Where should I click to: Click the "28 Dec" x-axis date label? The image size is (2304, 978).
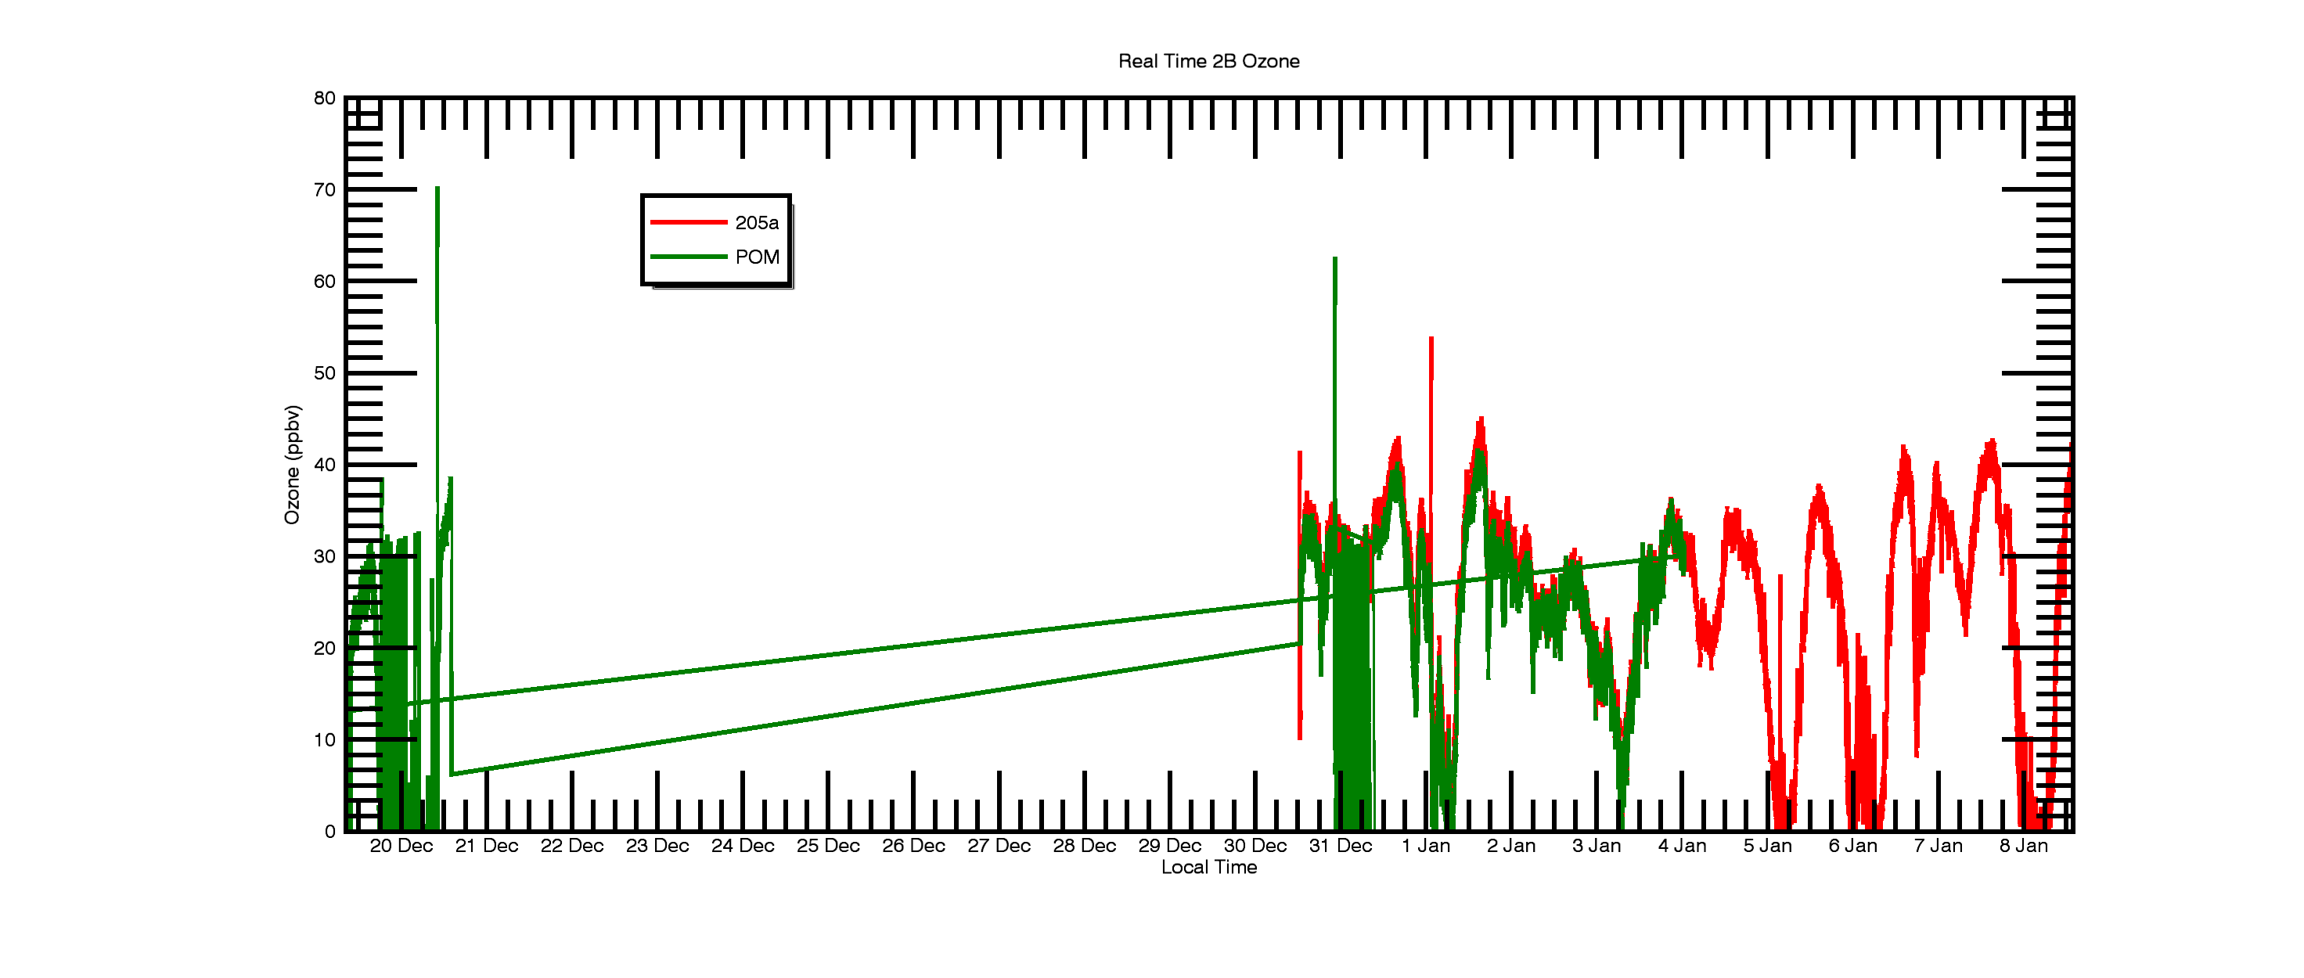point(1084,846)
